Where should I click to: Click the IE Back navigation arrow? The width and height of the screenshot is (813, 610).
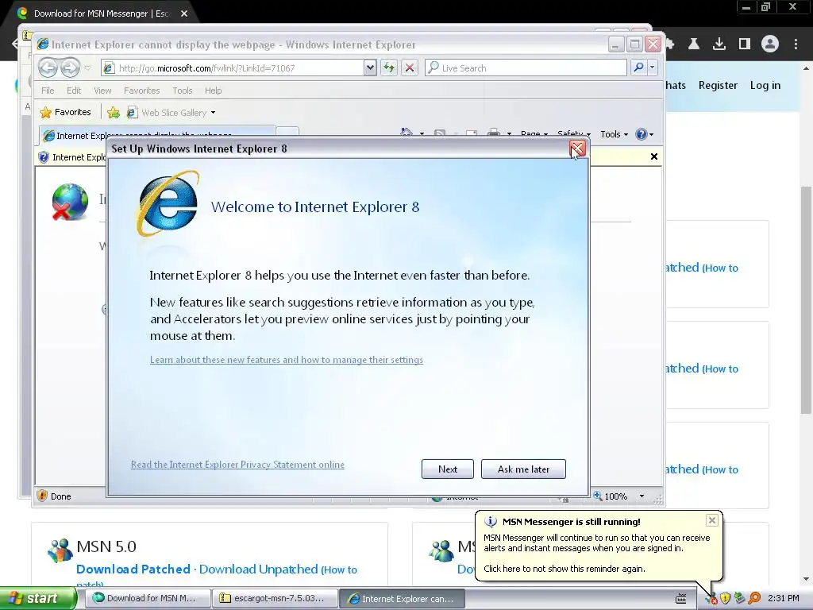(x=48, y=68)
